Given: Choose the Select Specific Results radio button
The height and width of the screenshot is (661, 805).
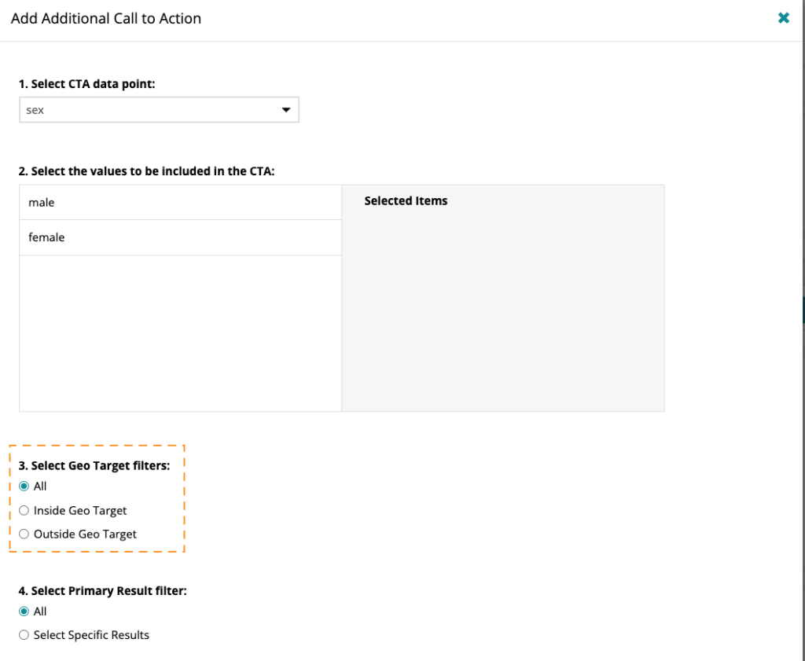Looking at the screenshot, I should click(24, 635).
